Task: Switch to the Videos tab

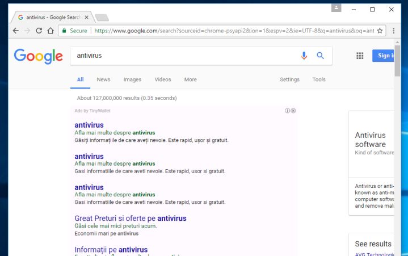Action: point(163,79)
